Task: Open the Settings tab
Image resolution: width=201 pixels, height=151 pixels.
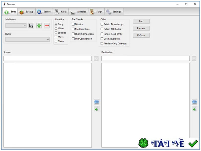Action: (114, 12)
